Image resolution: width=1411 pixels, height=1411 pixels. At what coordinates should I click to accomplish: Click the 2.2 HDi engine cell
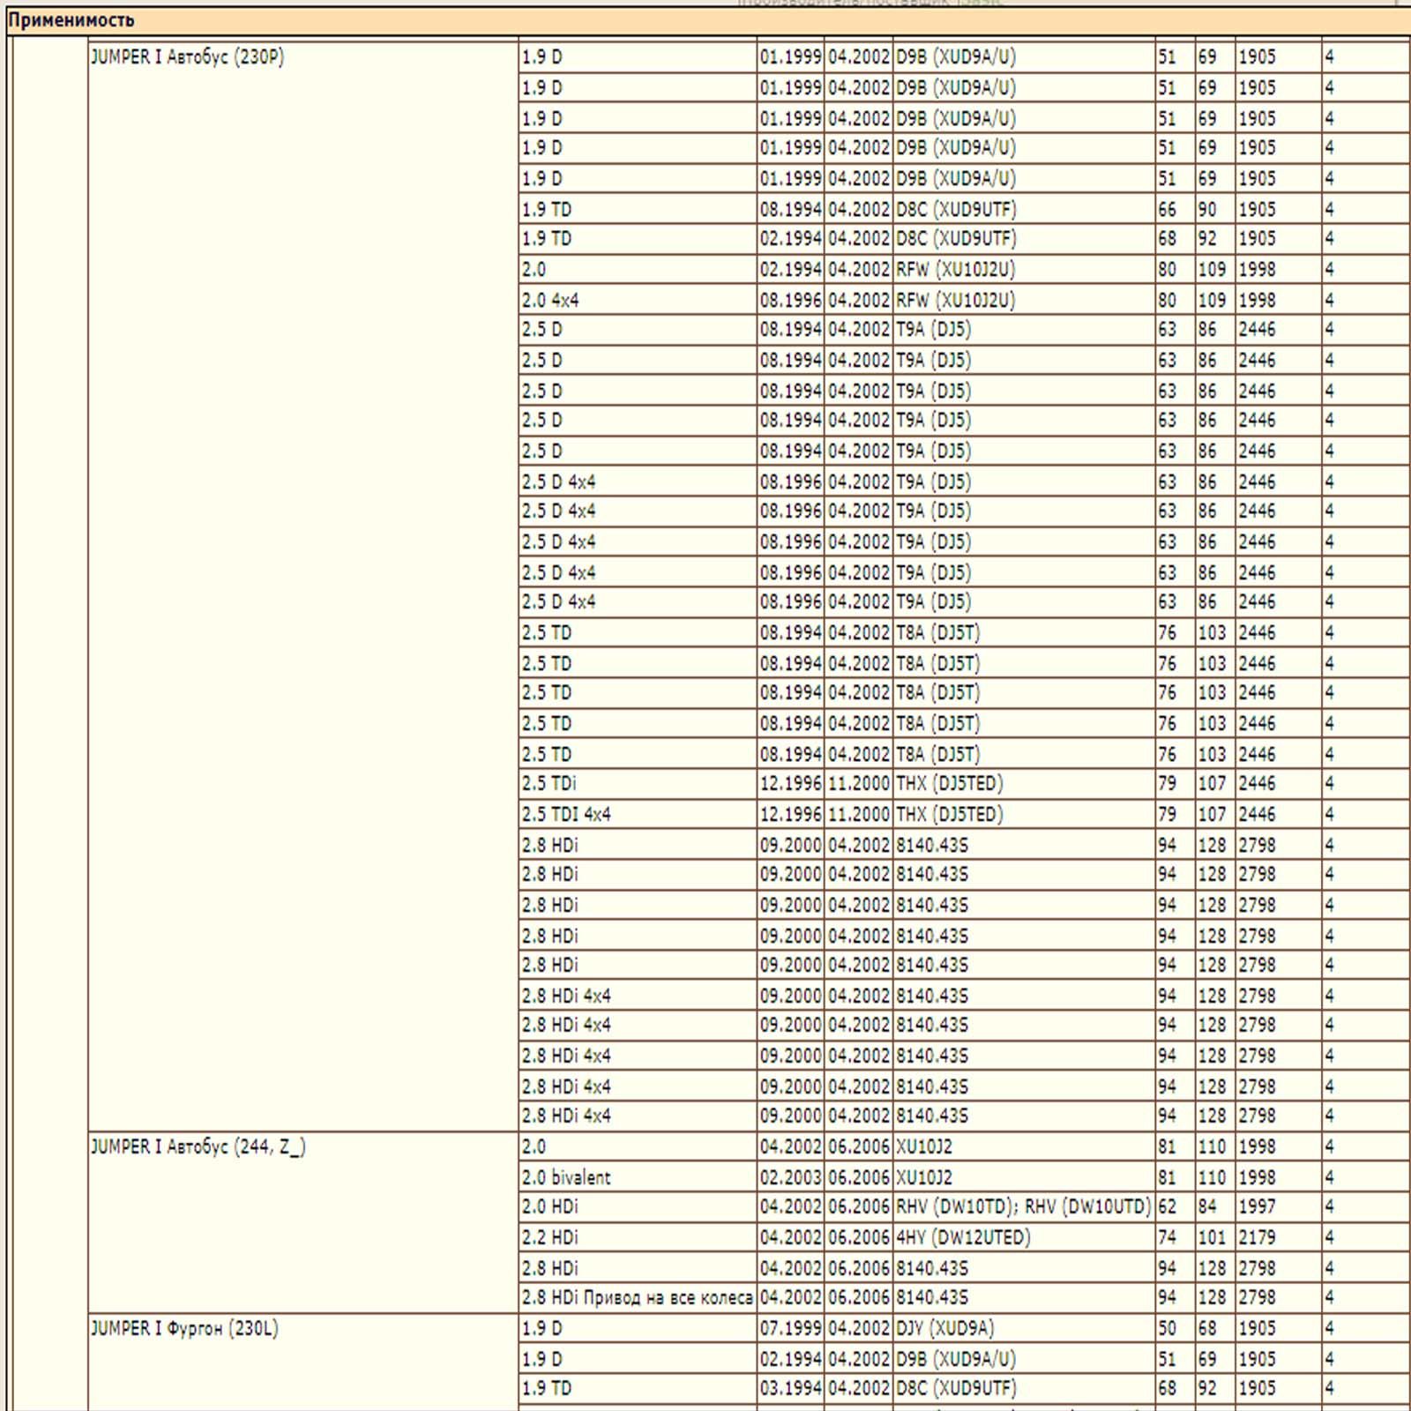click(x=638, y=1237)
